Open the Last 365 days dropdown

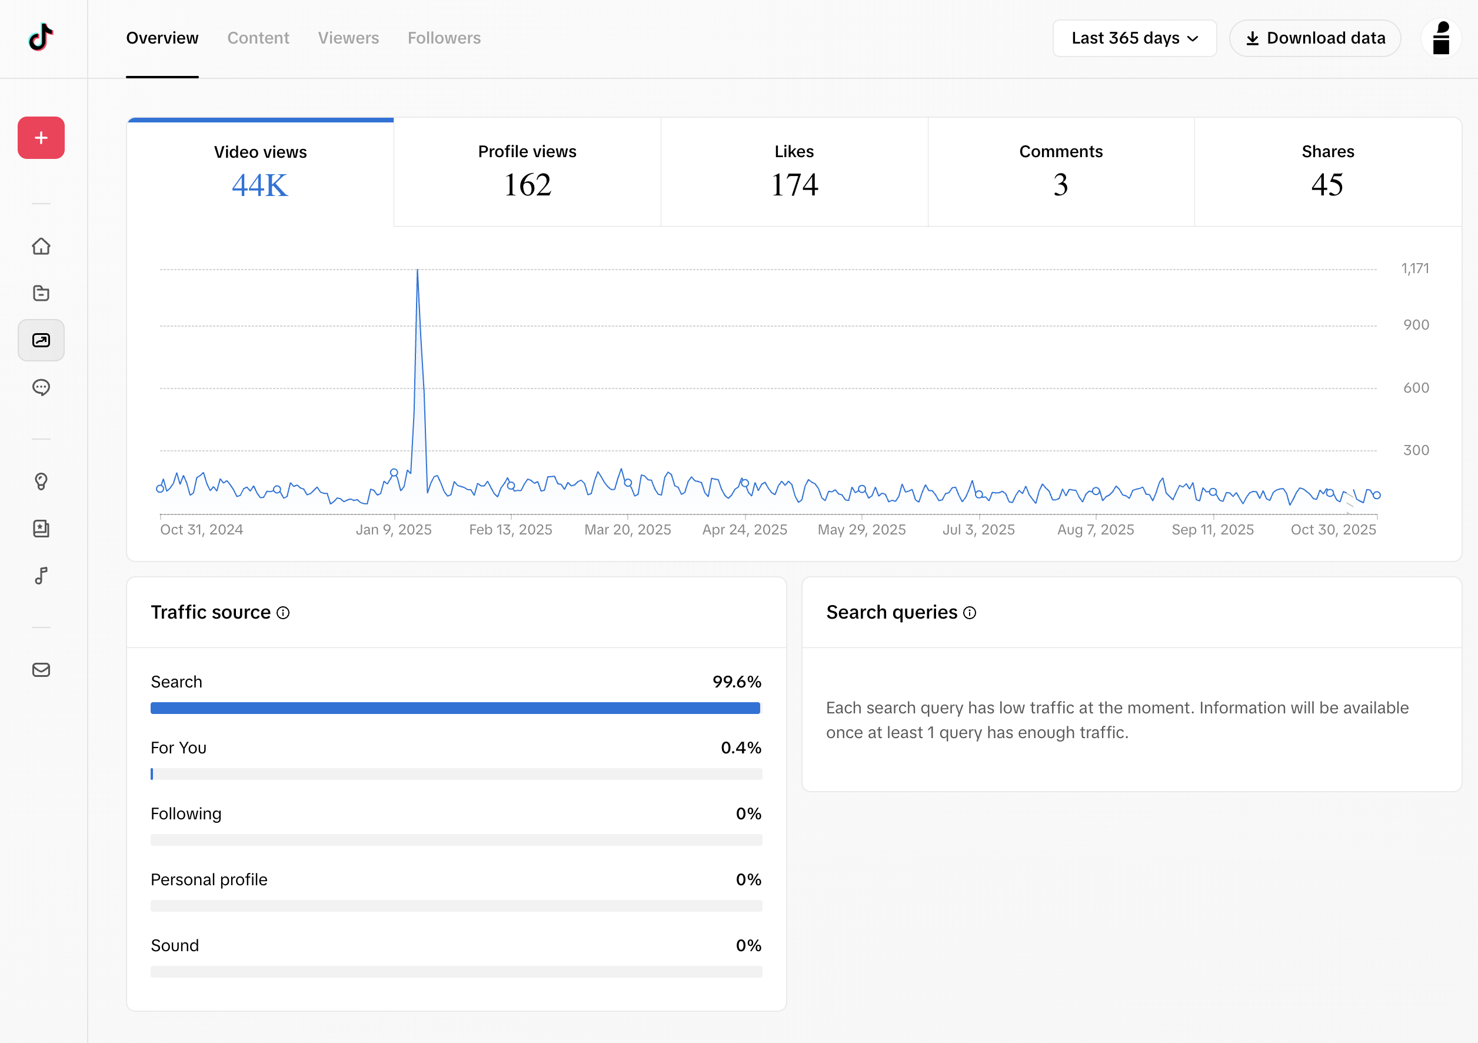coord(1134,38)
